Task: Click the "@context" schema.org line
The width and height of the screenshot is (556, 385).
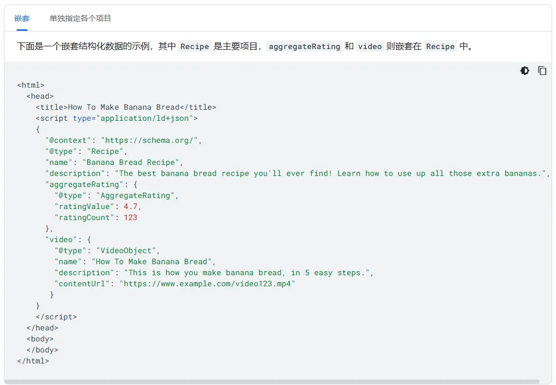Action: coord(123,141)
